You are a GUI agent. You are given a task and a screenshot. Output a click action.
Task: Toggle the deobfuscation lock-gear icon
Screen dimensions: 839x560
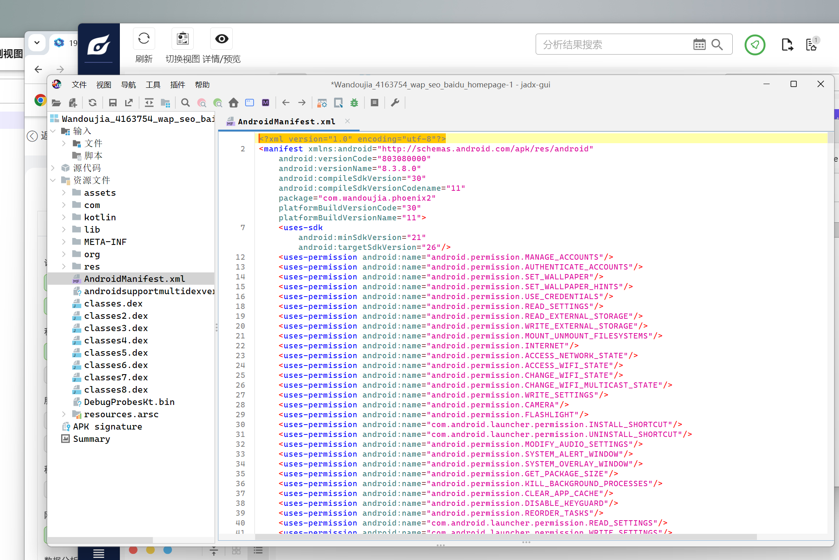[322, 103]
